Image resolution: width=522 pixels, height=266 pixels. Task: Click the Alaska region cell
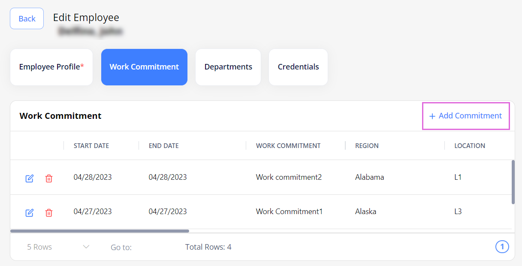pyautogui.click(x=366, y=212)
